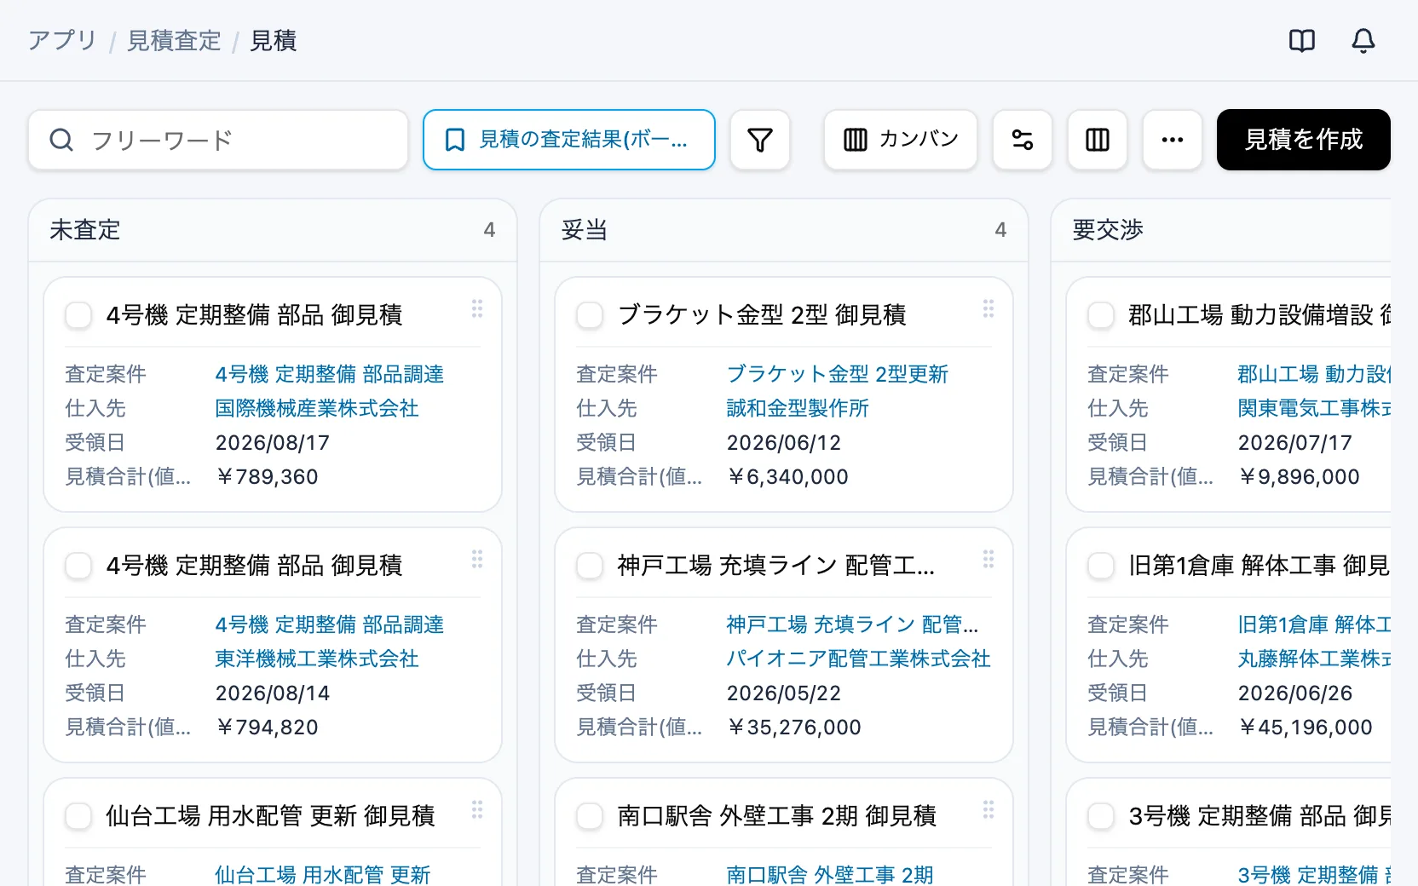Click the 見積 breadcrumb current page
1418x886 pixels.
click(x=274, y=40)
